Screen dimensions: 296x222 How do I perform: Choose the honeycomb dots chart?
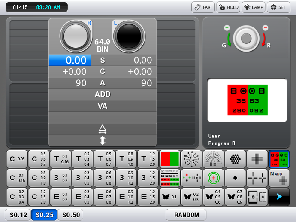(236, 159)
